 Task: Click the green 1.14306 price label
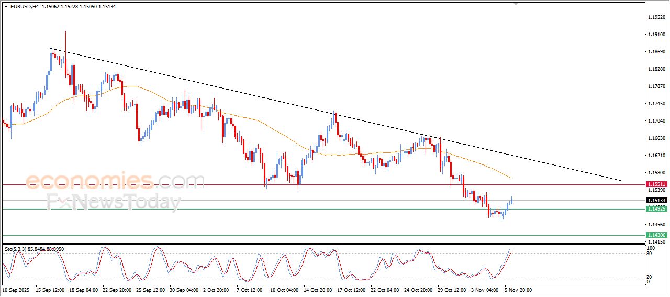coord(656,235)
